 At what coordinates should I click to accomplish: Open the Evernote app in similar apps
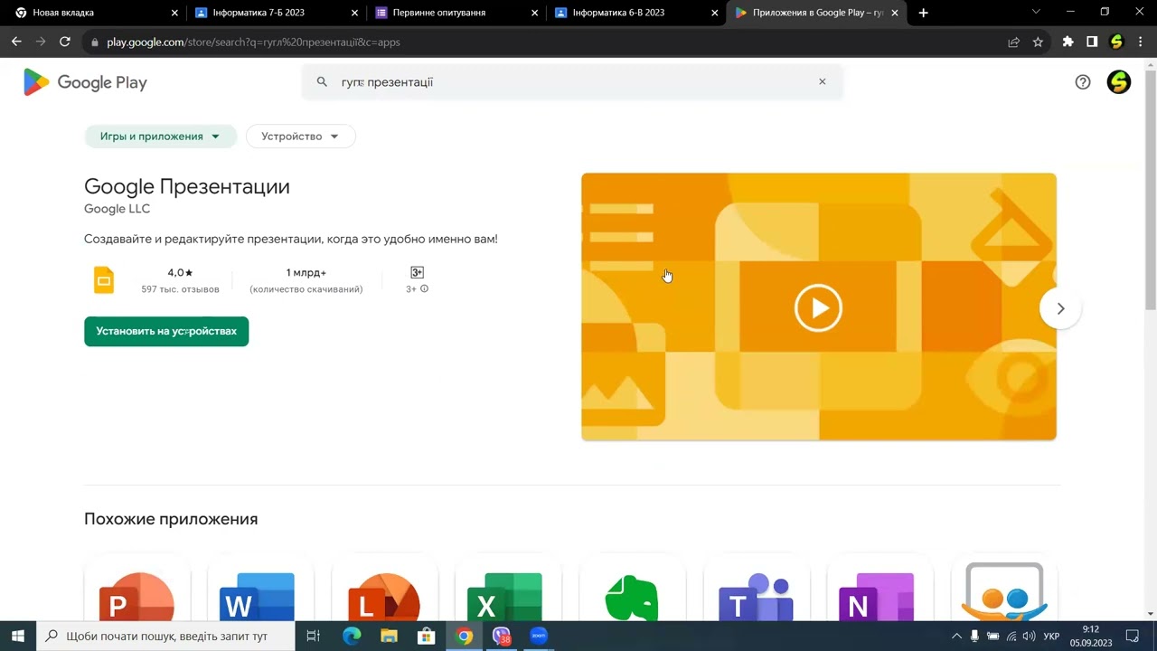tap(632, 597)
